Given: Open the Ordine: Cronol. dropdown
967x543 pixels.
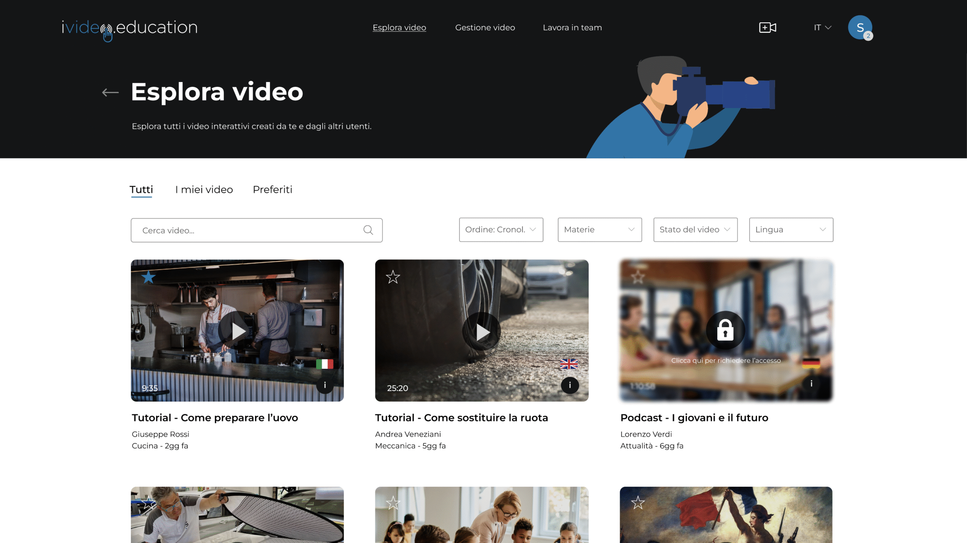Looking at the screenshot, I should click(501, 230).
